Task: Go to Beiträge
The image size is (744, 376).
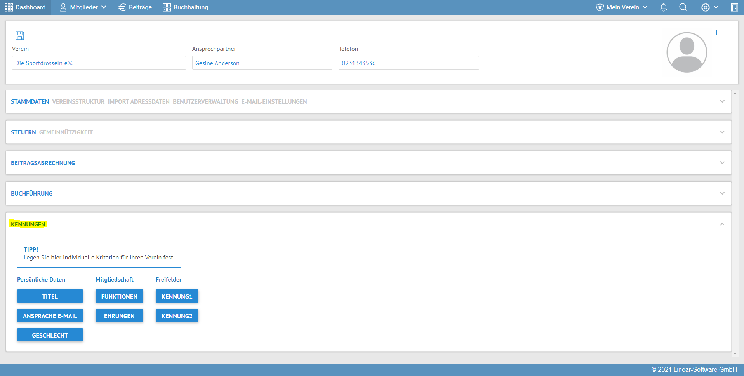Action: tap(135, 7)
